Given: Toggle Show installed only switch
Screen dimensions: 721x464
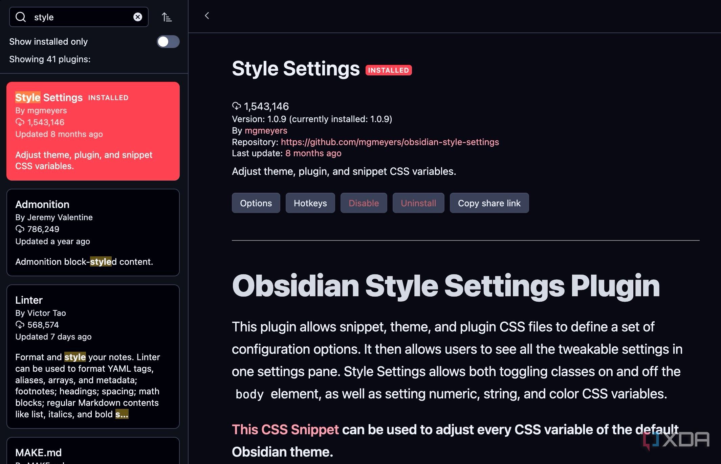Looking at the screenshot, I should [x=168, y=42].
